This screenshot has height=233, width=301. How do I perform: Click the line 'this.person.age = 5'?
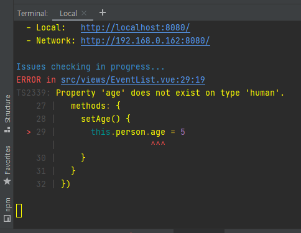pos(138,132)
